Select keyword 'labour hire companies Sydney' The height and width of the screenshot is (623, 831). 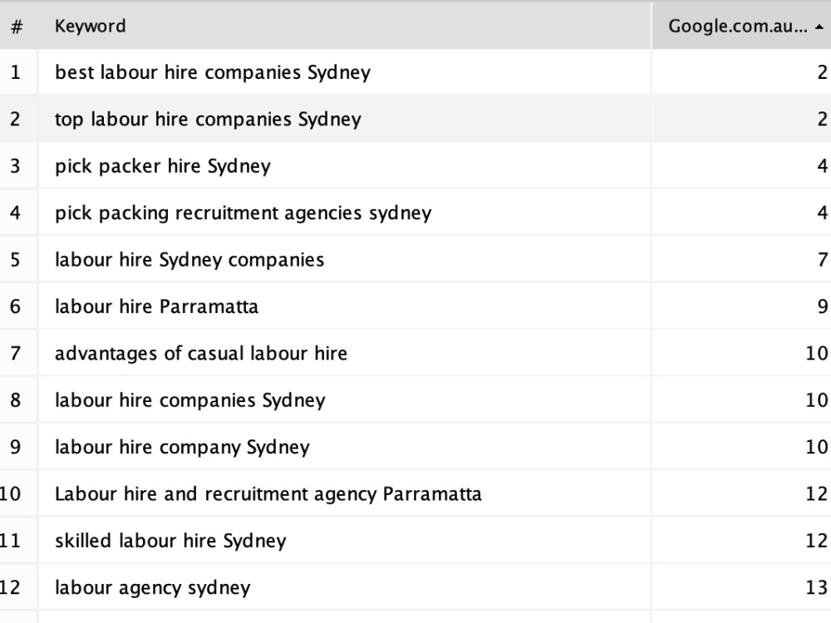[x=190, y=400]
